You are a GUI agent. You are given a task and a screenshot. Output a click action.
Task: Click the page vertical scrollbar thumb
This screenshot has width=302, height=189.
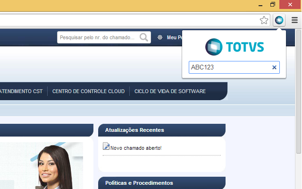(x=299, y=92)
